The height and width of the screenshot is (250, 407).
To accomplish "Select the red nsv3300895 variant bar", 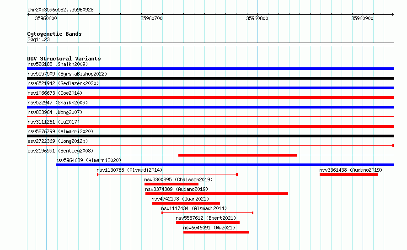I will [171, 184].
